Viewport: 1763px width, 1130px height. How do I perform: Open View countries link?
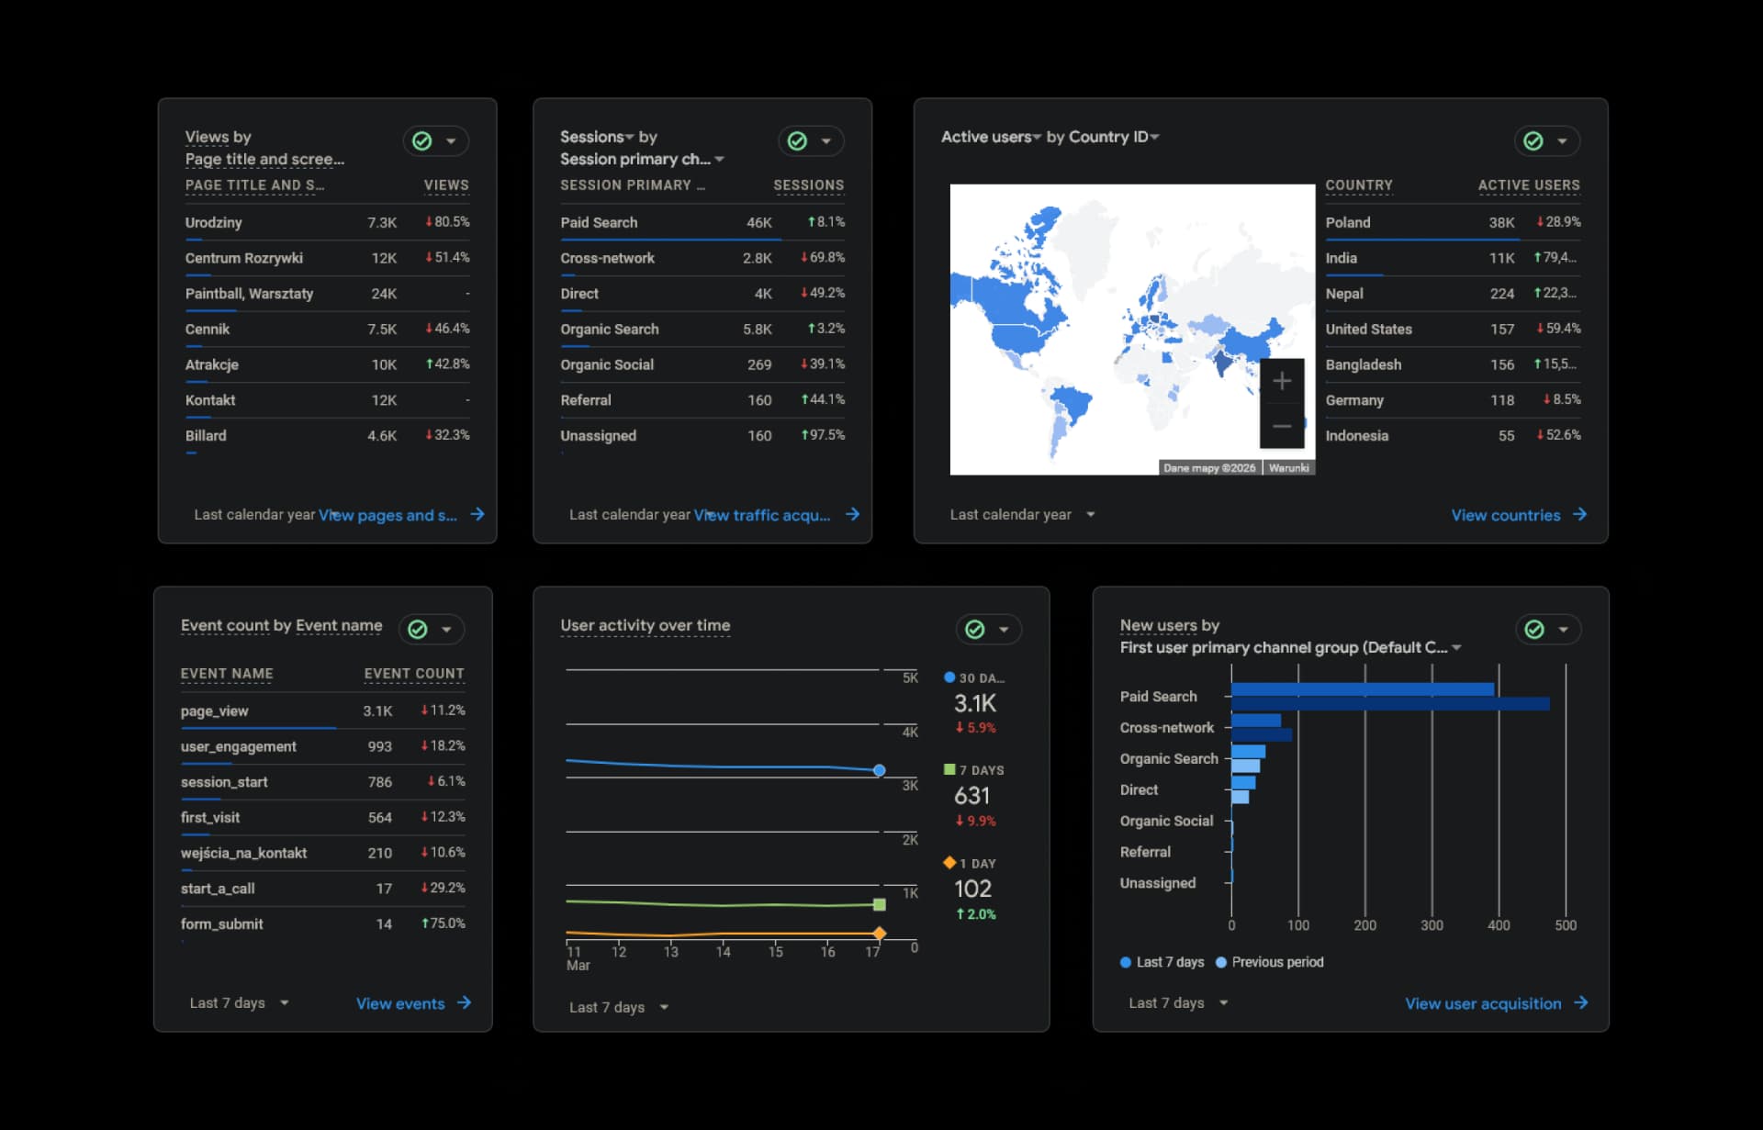coord(1505,515)
